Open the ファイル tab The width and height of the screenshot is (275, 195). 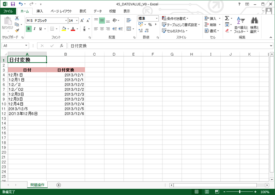[x=8, y=11]
